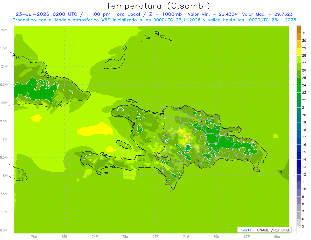Click the legend value '18'
This screenshot has width=311, height=240.
tap(304, 130)
